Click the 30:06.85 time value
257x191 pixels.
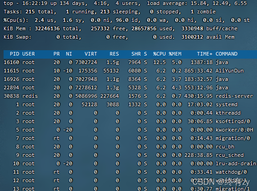pyautogui.click(x=200, y=121)
